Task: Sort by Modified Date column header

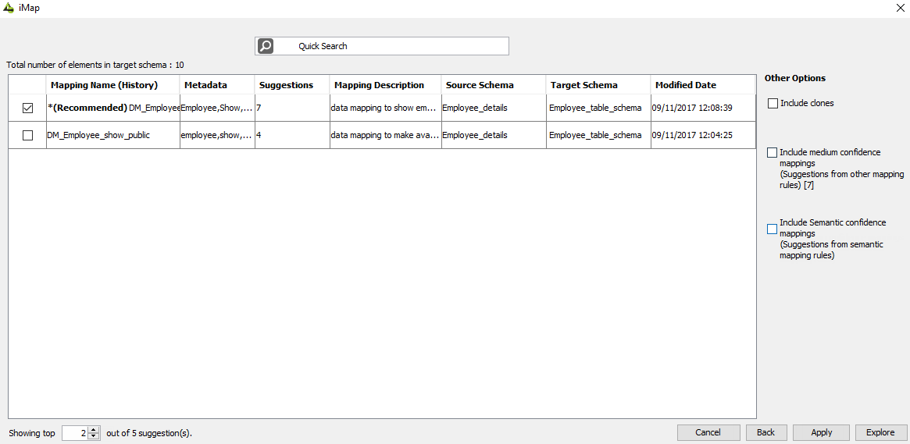Action: tap(703, 85)
